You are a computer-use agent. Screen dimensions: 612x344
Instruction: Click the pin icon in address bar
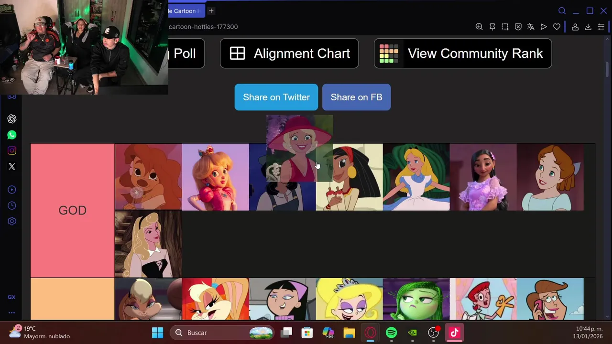coord(492,27)
